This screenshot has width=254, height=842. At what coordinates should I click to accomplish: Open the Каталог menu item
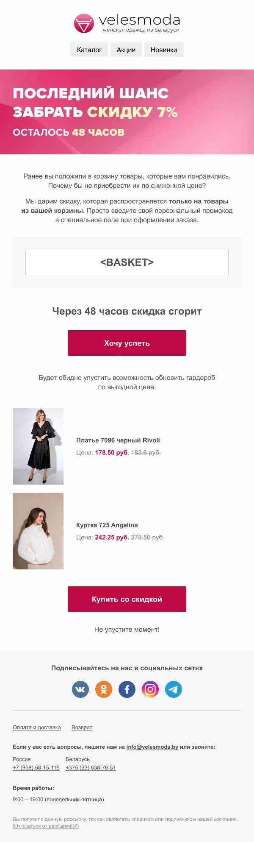(x=89, y=50)
